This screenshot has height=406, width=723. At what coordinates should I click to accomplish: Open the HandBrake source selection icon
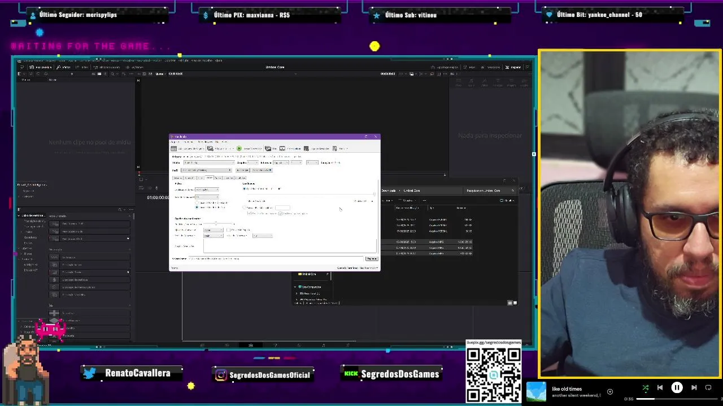[173, 148]
